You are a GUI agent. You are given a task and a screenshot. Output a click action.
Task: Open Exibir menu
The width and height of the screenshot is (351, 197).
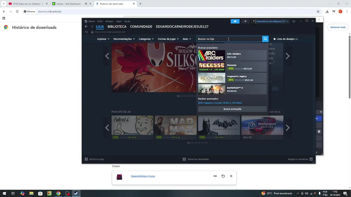(x=100, y=21)
